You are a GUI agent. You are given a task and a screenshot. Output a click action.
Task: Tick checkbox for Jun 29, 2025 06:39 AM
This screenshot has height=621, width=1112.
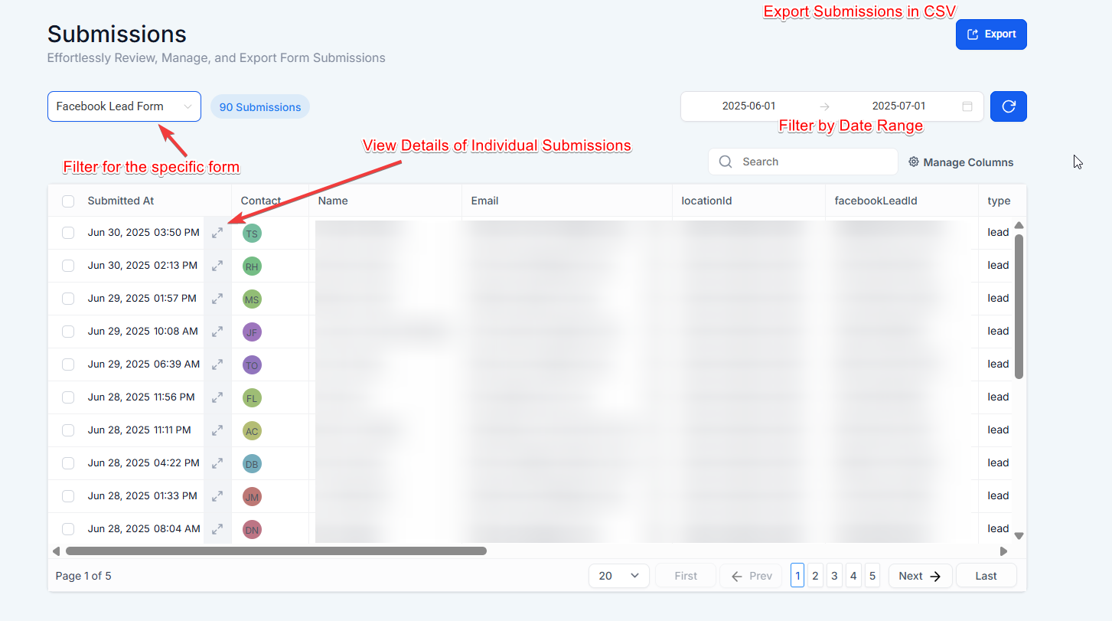point(68,364)
